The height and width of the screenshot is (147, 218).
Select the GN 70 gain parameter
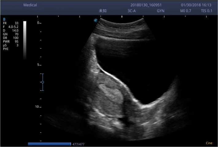click(x=10, y=34)
